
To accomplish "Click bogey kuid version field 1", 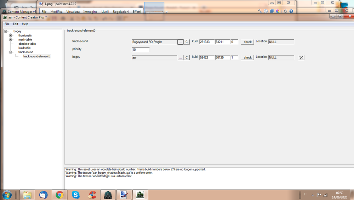I will 234,57.
